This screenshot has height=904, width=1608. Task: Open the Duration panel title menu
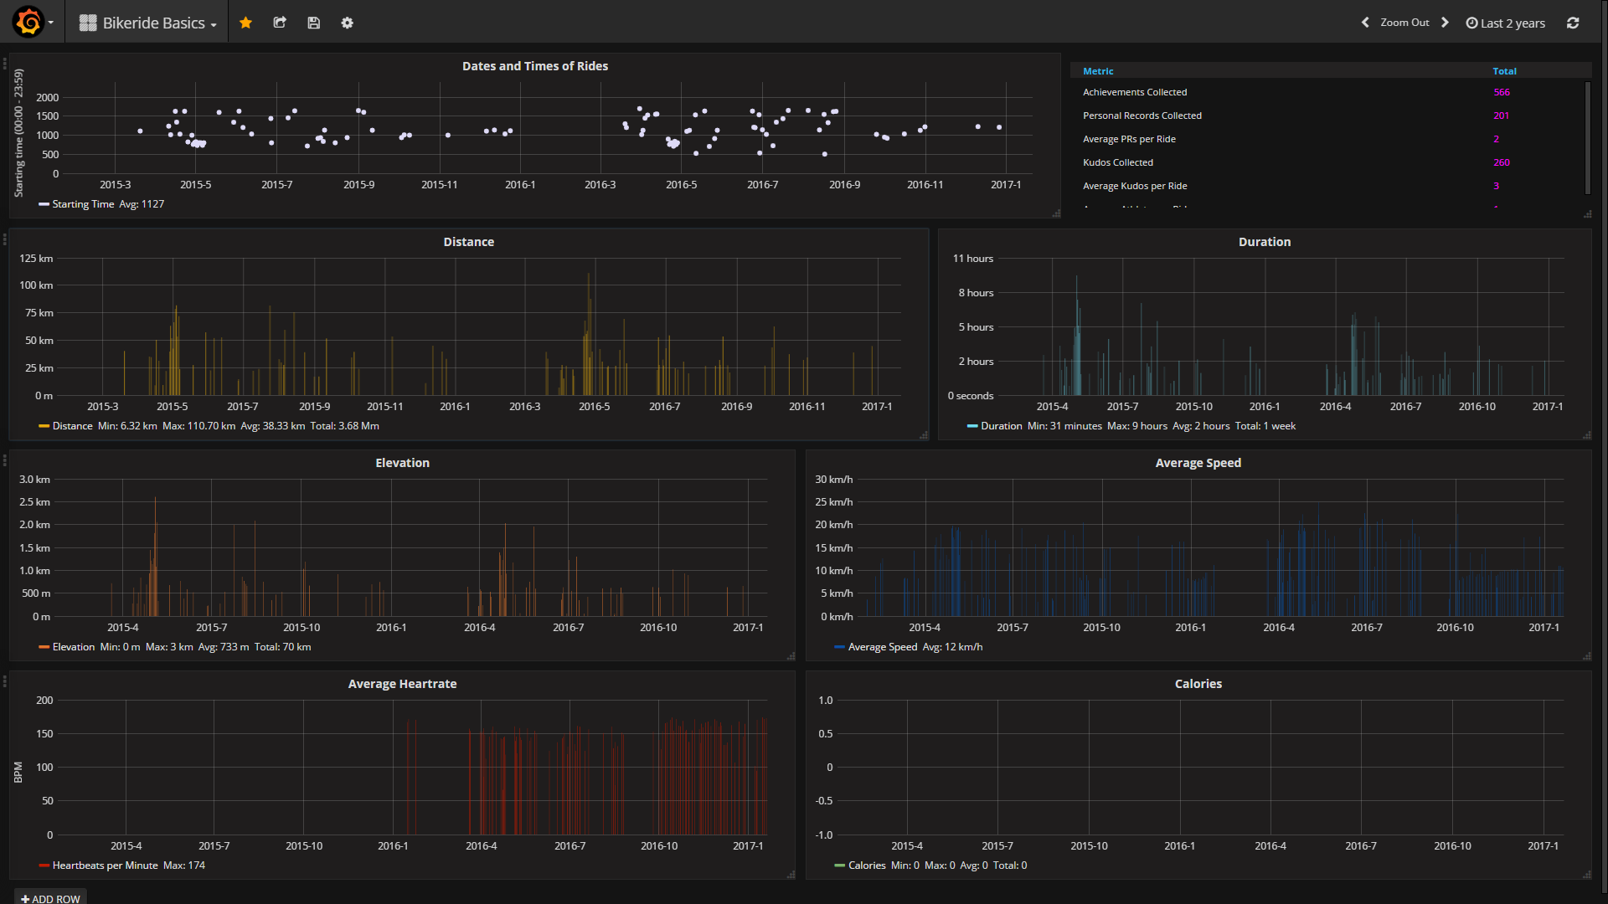(x=1264, y=242)
